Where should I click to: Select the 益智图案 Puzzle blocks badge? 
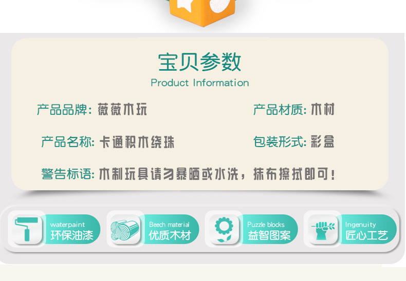pyautogui.click(x=251, y=229)
